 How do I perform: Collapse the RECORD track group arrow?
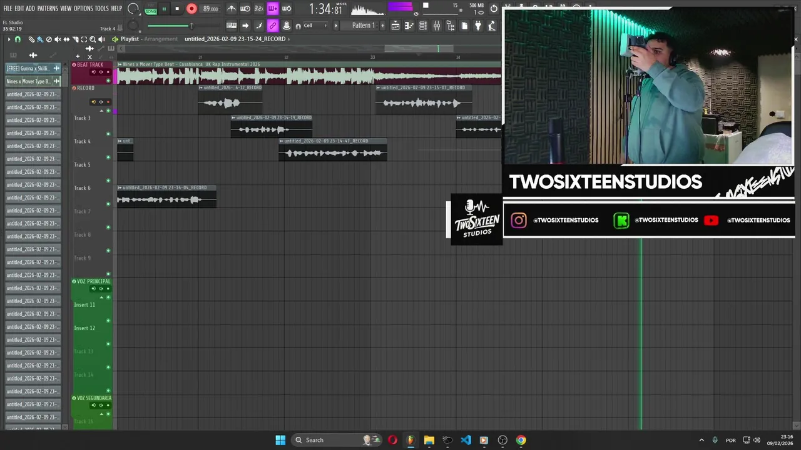click(101, 111)
